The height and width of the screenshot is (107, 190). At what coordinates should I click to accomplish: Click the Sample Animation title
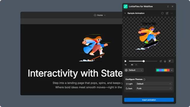pyautogui.click(x=136, y=13)
